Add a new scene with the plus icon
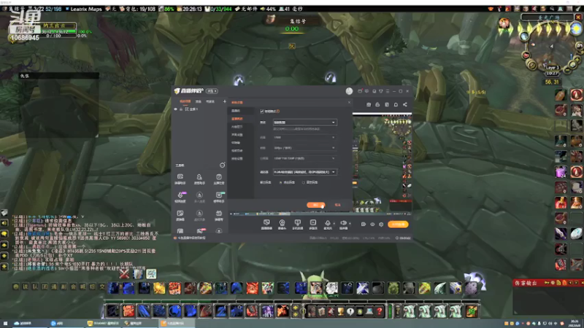 (x=225, y=101)
